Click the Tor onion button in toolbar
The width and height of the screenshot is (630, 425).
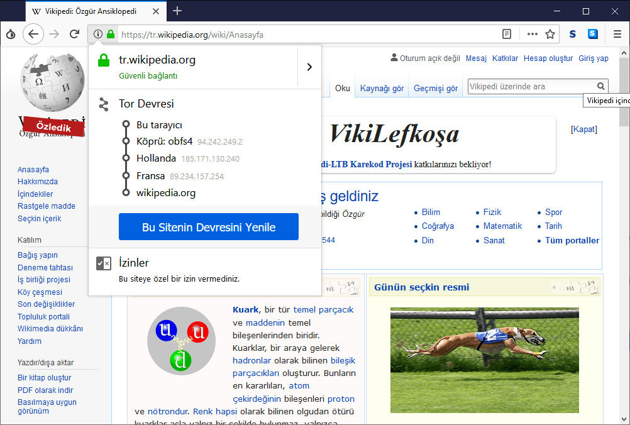pos(11,35)
